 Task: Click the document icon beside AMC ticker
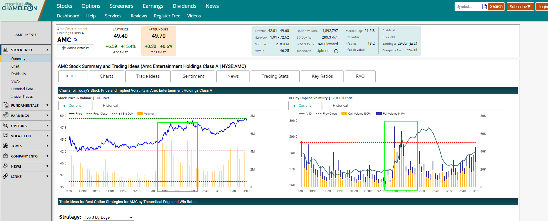coord(76,40)
